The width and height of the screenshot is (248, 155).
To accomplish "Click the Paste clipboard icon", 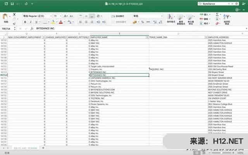I will click(x=5, y=17).
